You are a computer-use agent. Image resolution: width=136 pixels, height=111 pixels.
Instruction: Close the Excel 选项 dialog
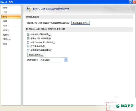[x=134, y=2]
